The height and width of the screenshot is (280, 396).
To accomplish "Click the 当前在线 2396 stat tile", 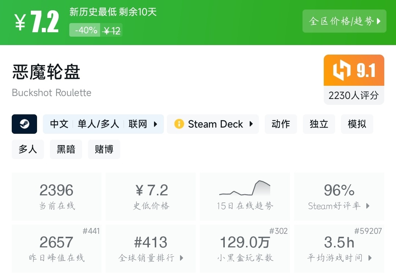I will click(x=56, y=196).
